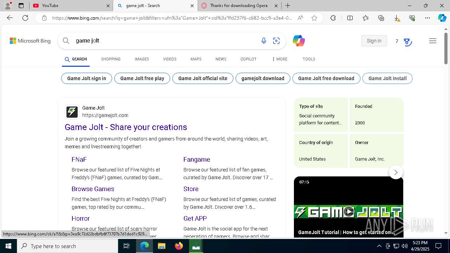Click the taskbar search box

67,246
